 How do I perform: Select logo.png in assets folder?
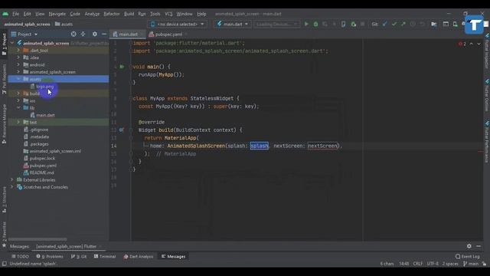(44, 87)
